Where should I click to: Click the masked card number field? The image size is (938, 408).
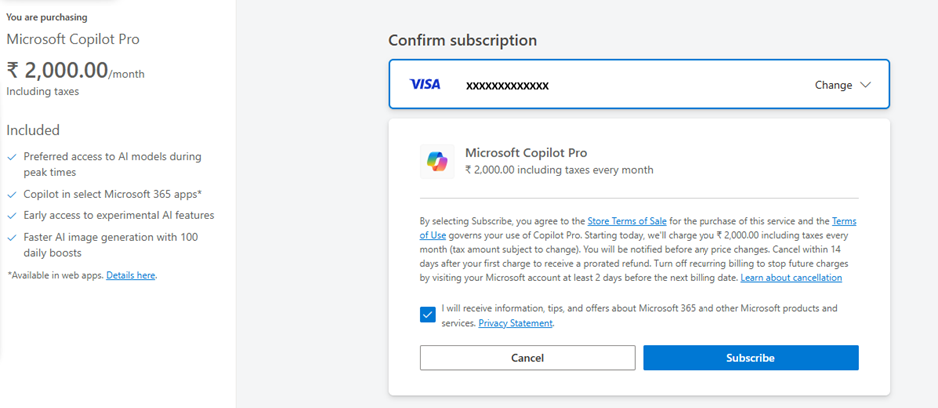click(507, 86)
